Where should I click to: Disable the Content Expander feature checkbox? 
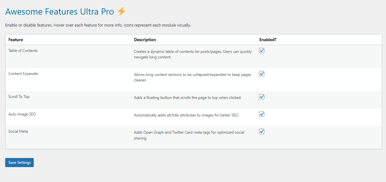tap(262, 74)
